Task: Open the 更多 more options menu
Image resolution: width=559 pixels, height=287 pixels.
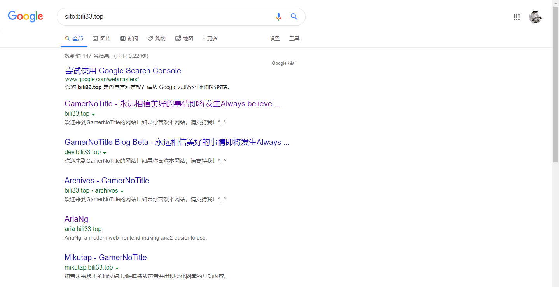Action: [x=210, y=38]
